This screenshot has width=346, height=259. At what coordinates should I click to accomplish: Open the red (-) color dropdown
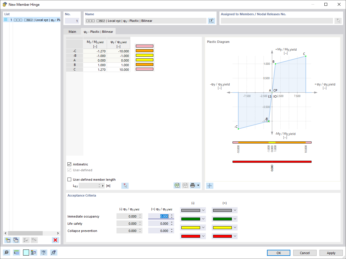(x=203, y=236)
